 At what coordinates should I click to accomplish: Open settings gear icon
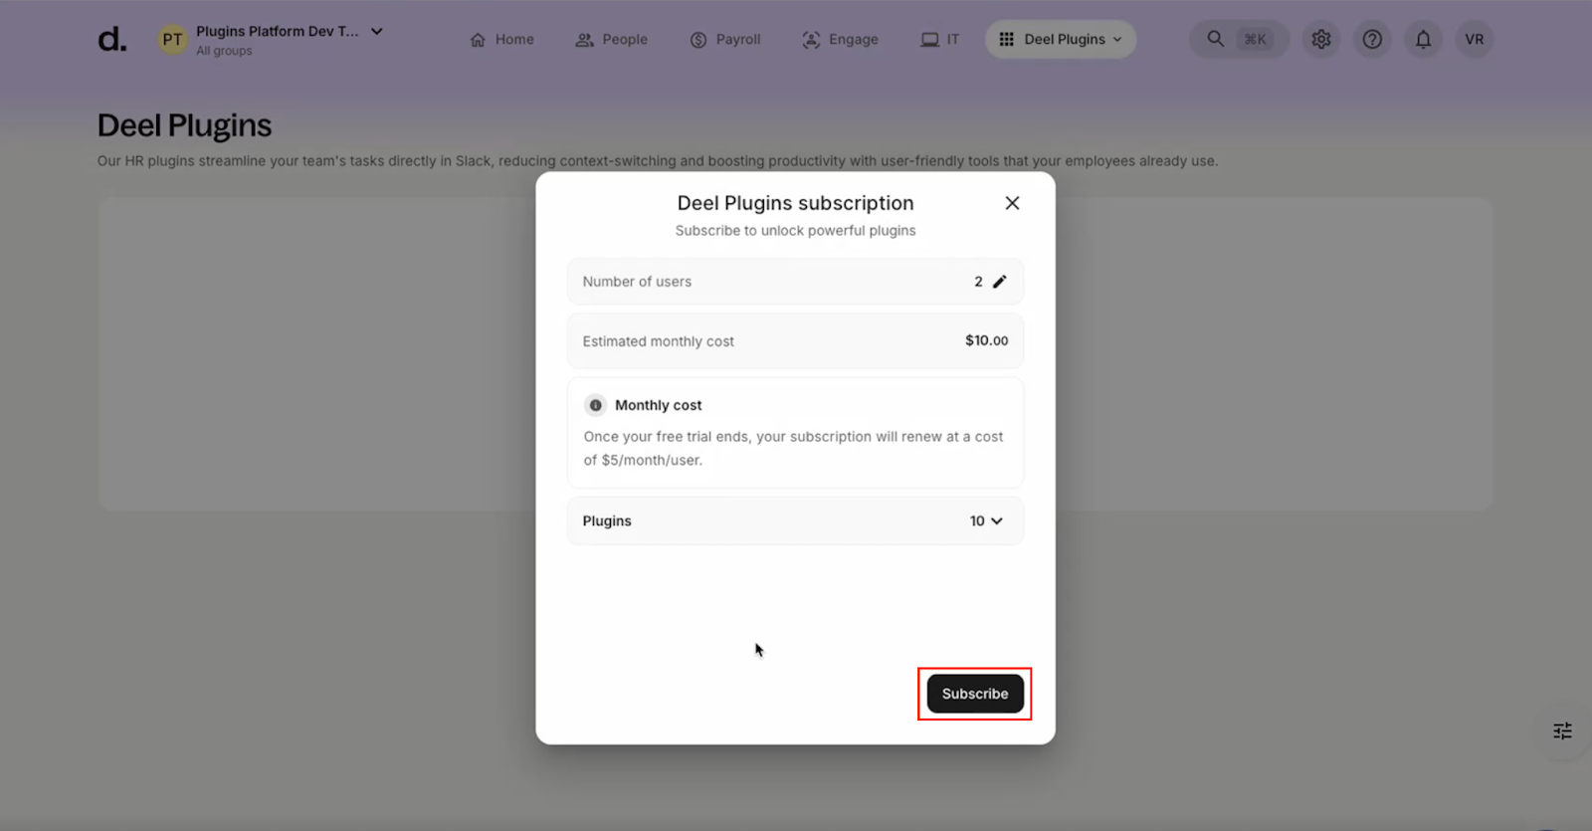coord(1320,40)
